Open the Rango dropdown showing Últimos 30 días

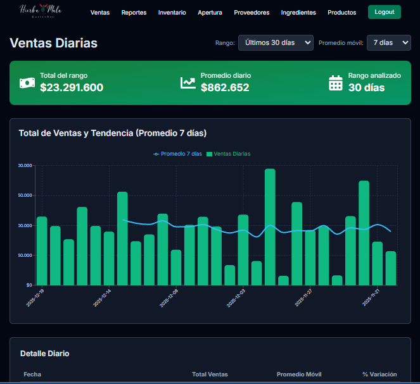[x=276, y=43]
